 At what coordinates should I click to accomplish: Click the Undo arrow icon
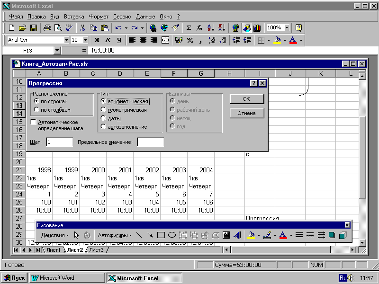pyautogui.click(x=118, y=28)
